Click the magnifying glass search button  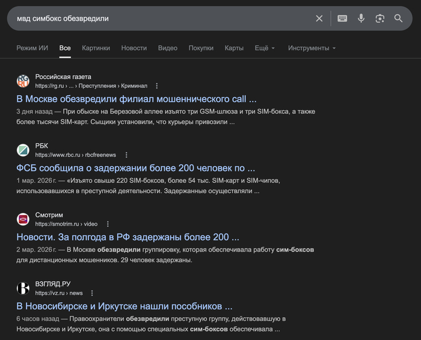[x=398, y=19]
